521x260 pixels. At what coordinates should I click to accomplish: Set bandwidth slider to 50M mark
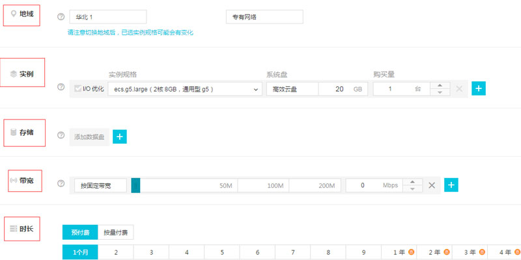tap(226, 186)
